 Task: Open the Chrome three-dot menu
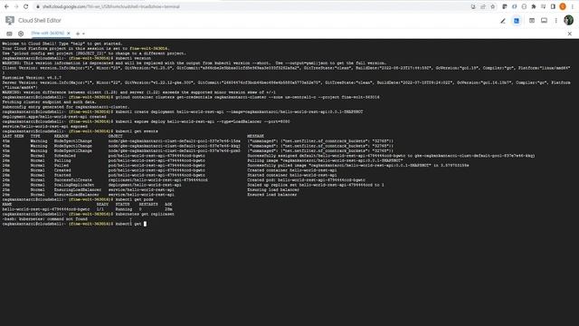point(573,6)
